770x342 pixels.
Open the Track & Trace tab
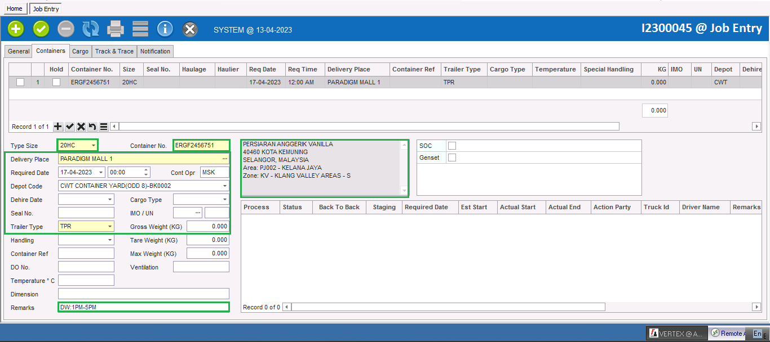click(114, 51)
